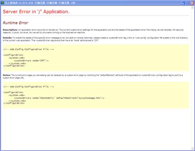
Task: Click the window title bar text
Action: pos(40,3)
